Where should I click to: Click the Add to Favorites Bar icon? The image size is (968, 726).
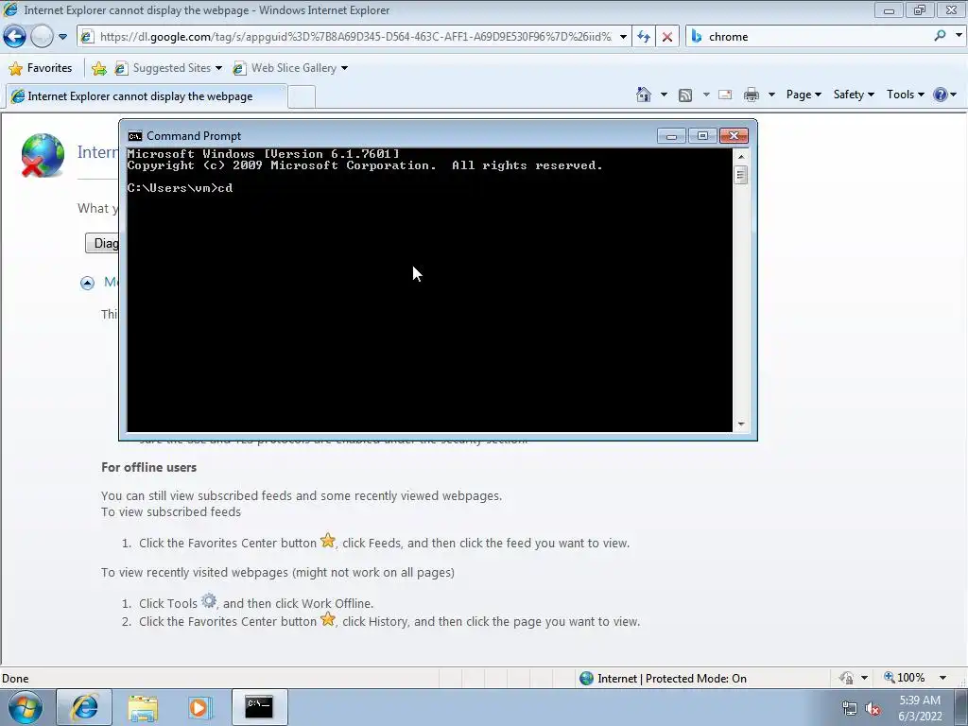pos(98,68)
